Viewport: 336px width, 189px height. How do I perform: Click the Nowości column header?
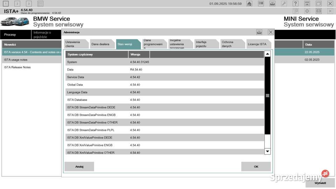32,44
